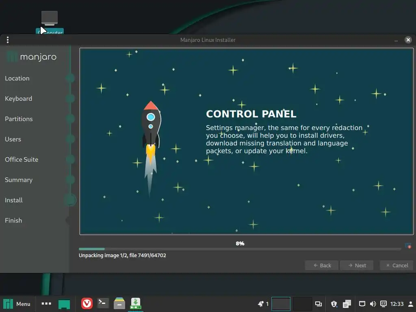Image resolution: width=416 pixels, height=312 pixels.
Task: Click the volume speaker icon
Action: tap(373, 304)
